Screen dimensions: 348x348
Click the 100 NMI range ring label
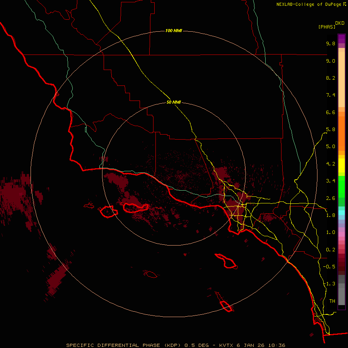tap(174, 31)
